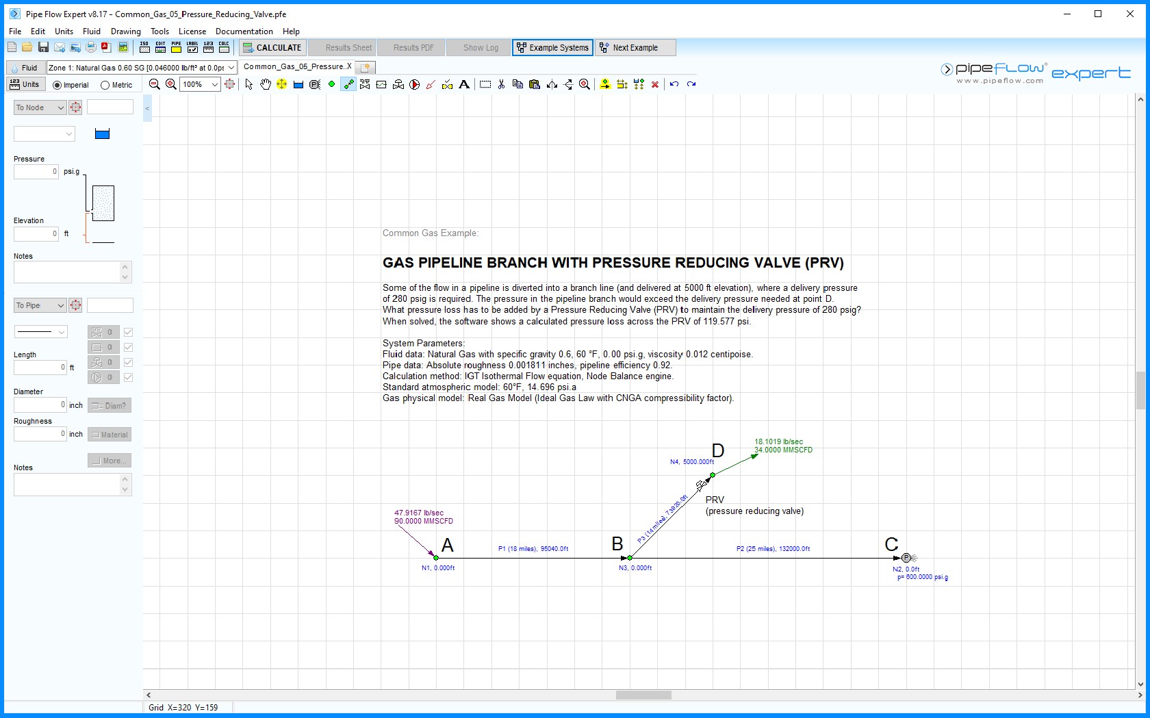Click the printer icon
Screen dimensions: 1150x718
90,47
